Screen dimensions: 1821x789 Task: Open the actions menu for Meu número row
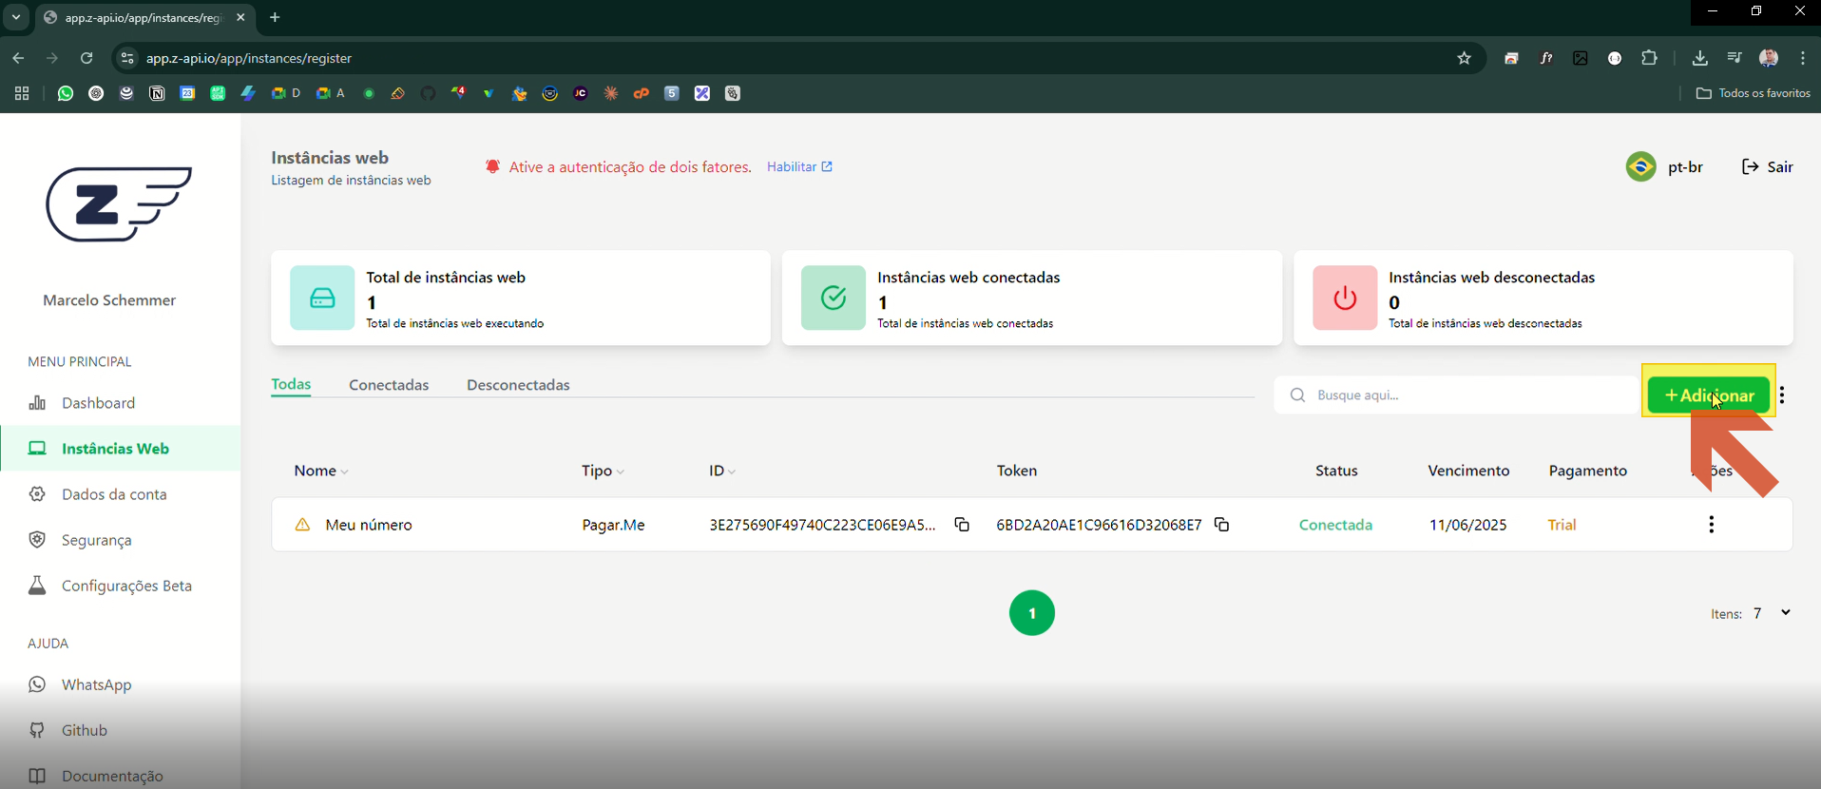click(x=1711, y=525)
